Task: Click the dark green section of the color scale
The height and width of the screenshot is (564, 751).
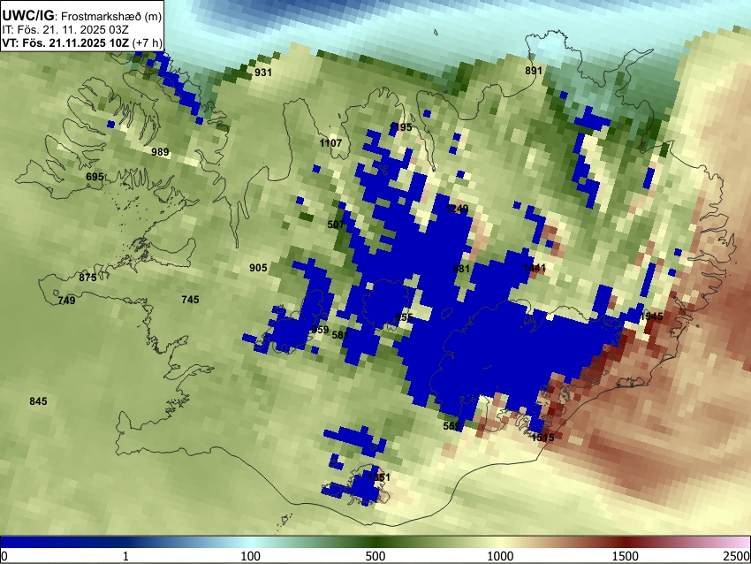Action: (375, 542)
